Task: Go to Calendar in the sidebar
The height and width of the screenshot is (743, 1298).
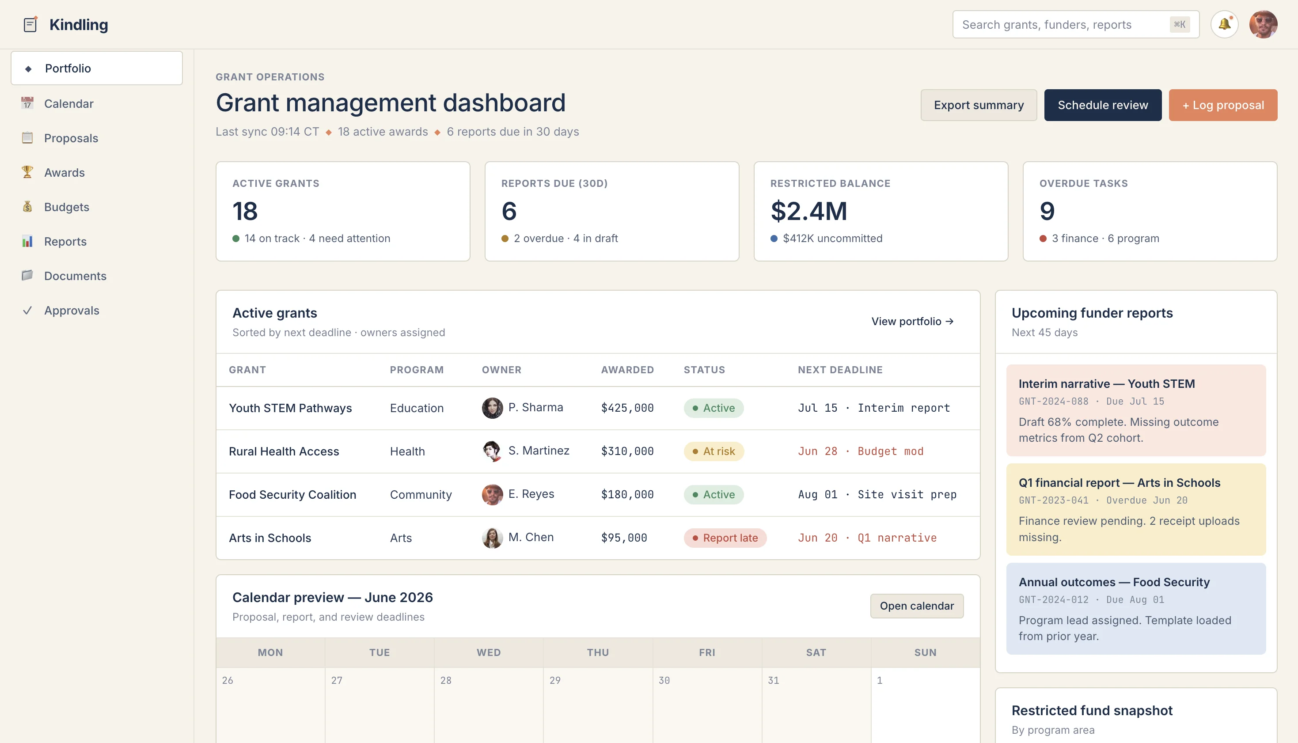Action: 96,103
